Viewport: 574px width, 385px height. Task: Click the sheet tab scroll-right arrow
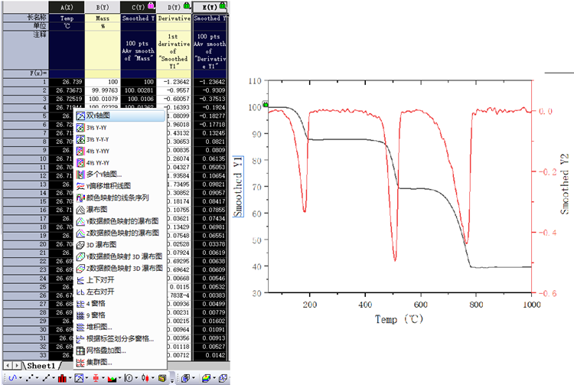[17, 365]
